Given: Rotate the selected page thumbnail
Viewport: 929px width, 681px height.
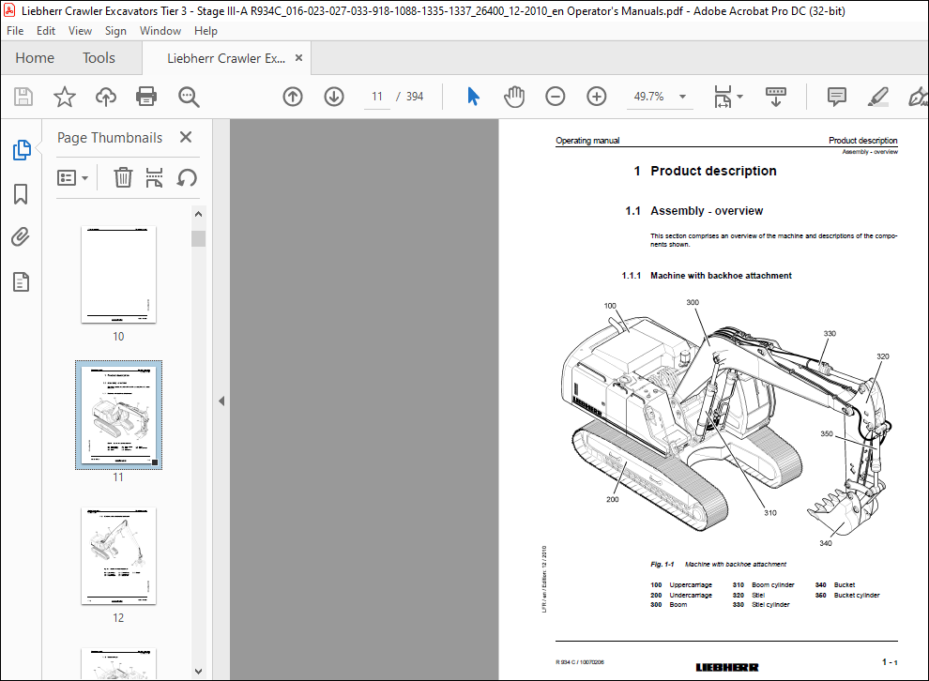Looking at the screenshot, I should [x=187, y=177].
